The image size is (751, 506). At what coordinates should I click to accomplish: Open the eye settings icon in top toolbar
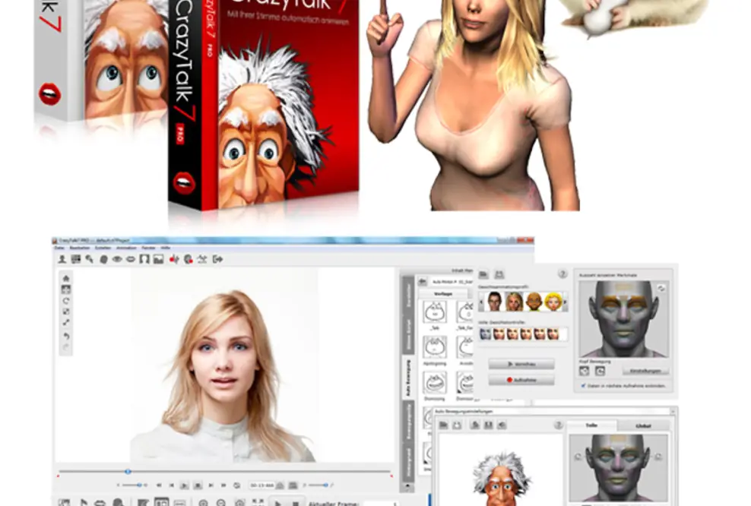(x=117, y=260)
